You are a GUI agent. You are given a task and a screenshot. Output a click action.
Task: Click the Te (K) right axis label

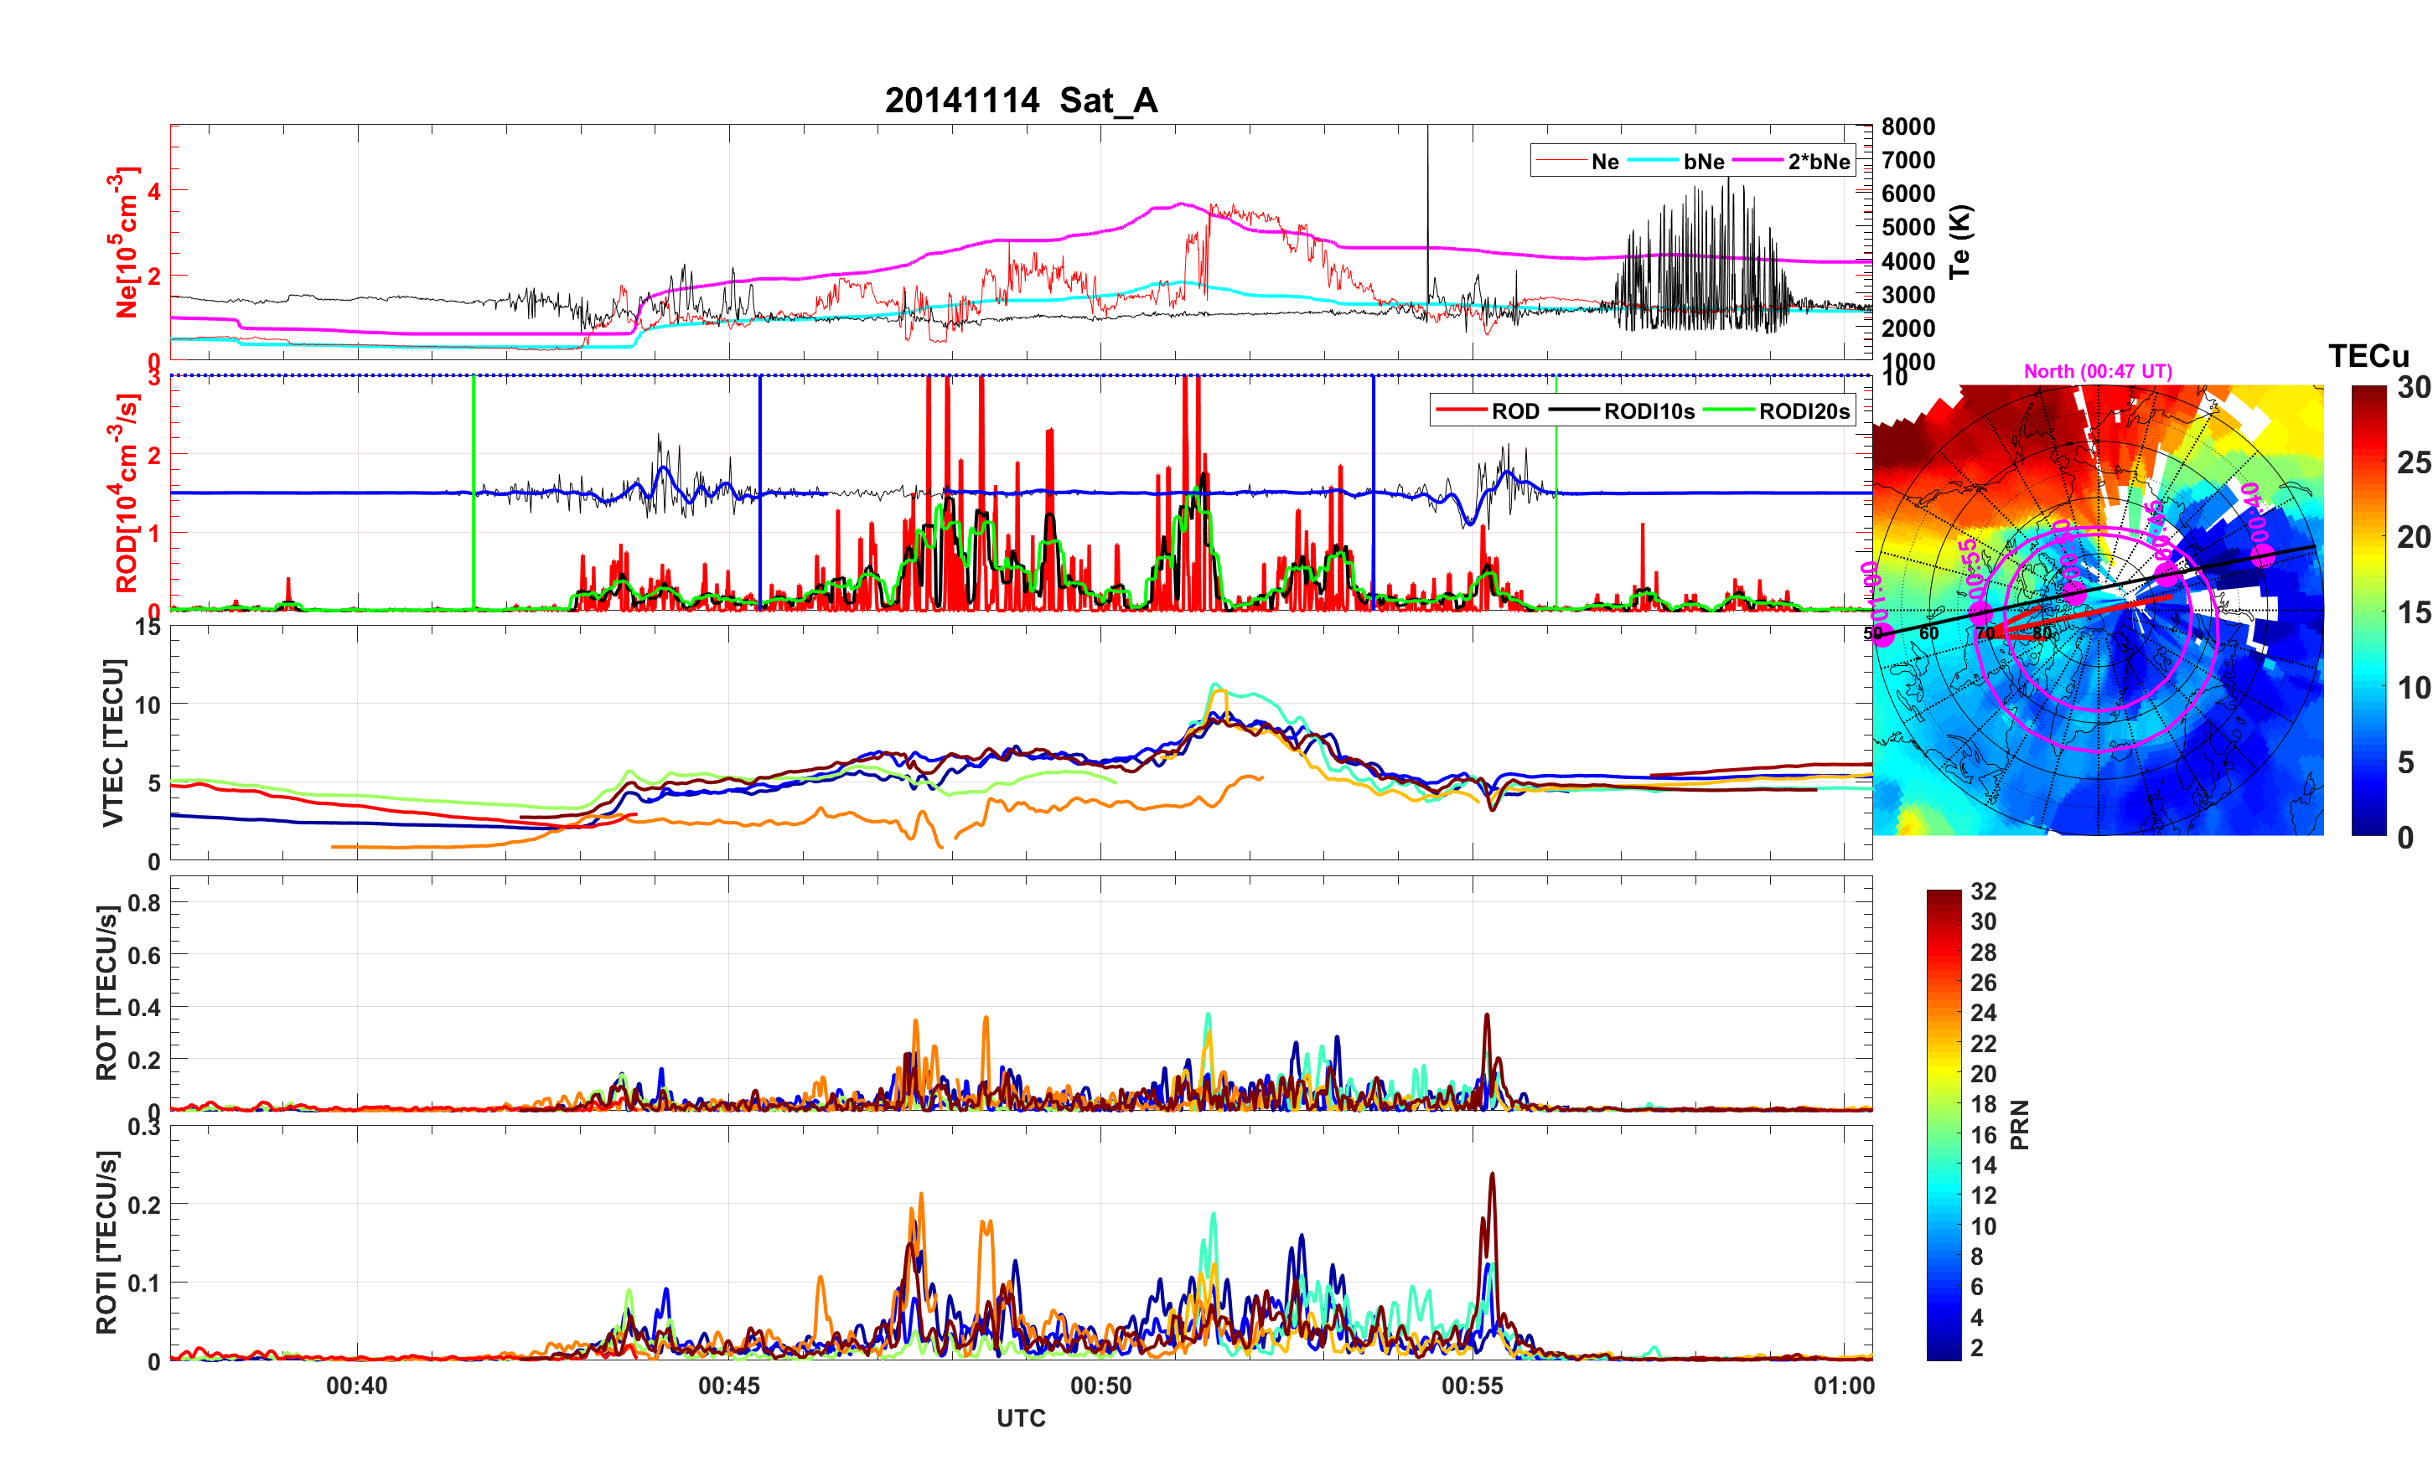pos(1961,242)
